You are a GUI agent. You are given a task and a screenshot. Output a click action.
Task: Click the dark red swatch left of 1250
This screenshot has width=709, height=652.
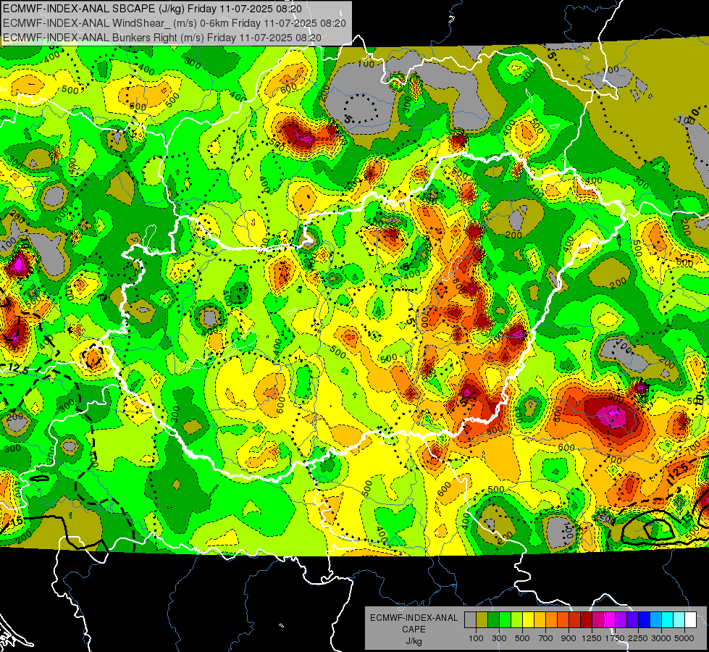(586, 620)
